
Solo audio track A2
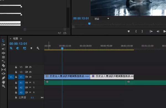pos(34,88)
